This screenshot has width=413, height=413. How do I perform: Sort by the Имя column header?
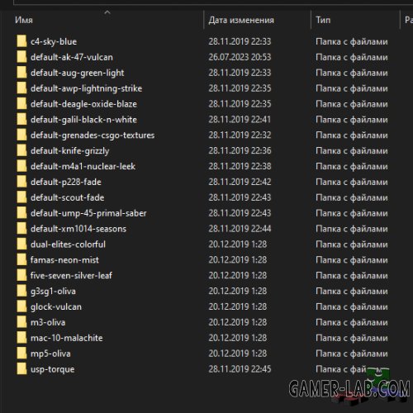tap(24, 20)
